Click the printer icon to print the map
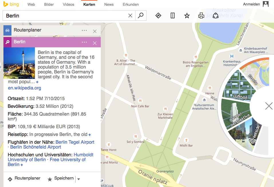This screenshot has width=274, height=187. click(x=201, y=16)
